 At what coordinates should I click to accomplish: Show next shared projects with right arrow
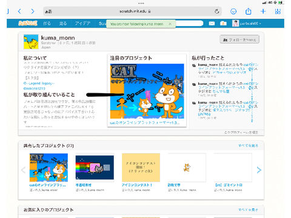pos(259,170)
